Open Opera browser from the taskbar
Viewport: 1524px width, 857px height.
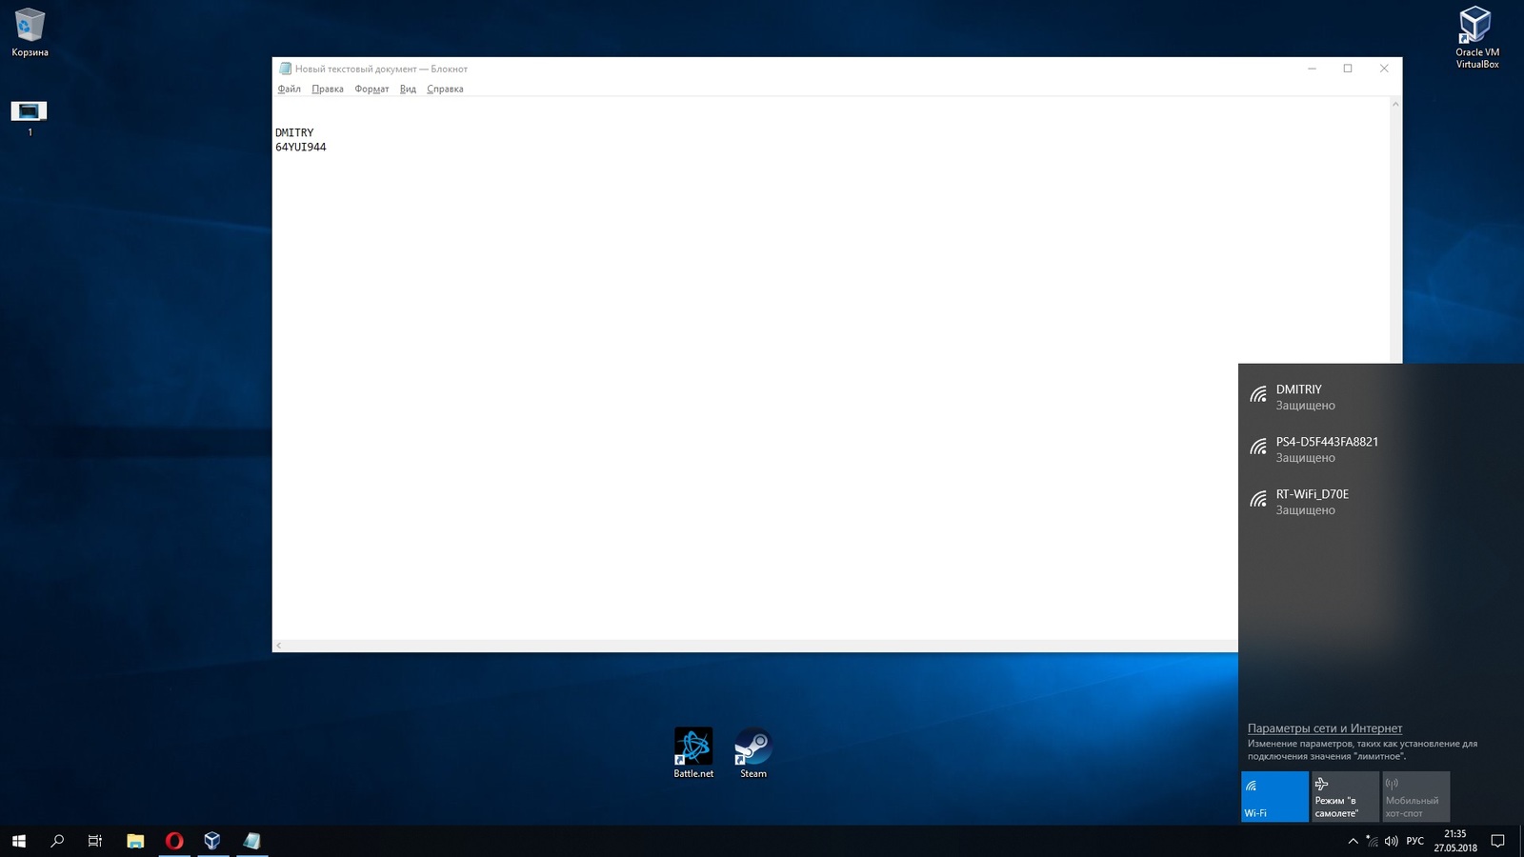(173, 841)
